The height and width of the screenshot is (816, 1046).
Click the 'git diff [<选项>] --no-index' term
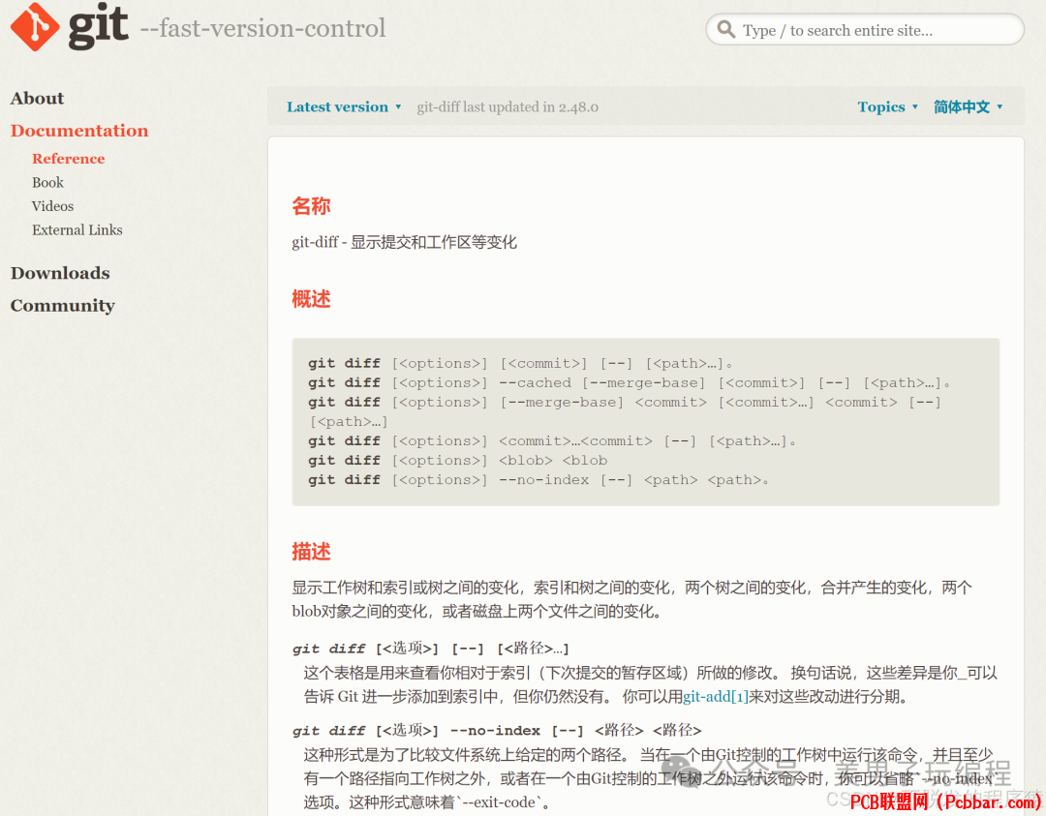click(x=497, y=730)
